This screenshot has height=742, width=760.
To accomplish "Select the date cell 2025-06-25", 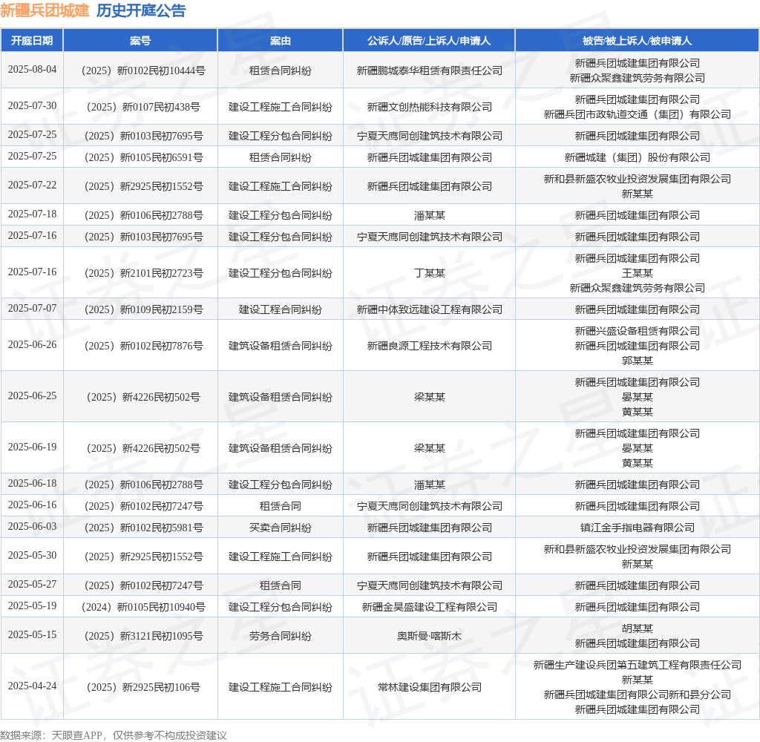I will (32, 396).
